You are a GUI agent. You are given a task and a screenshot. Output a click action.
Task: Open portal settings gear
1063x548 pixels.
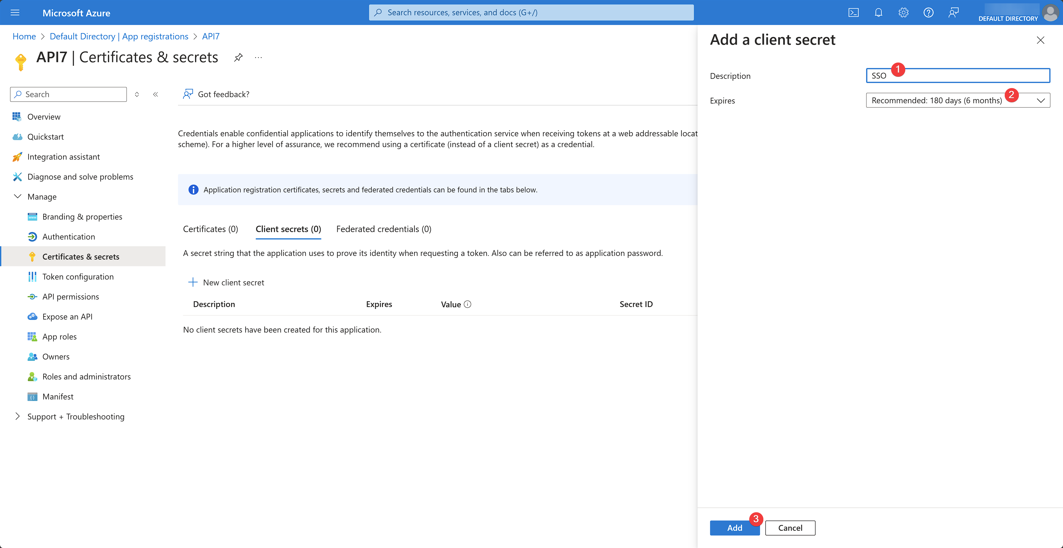903,12
